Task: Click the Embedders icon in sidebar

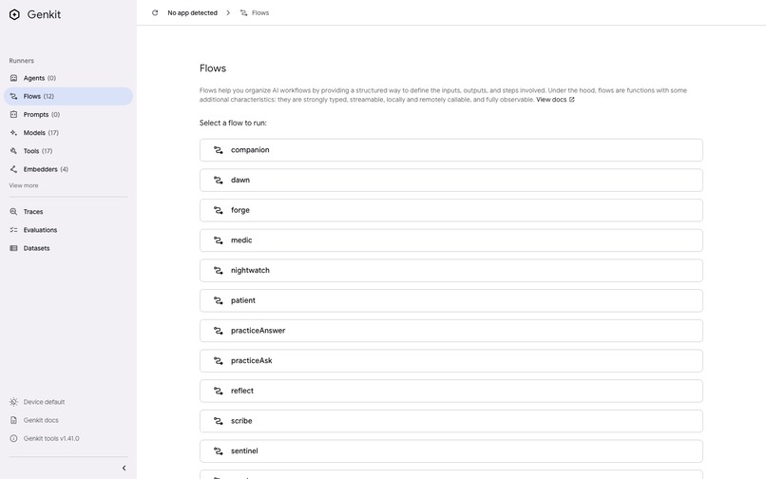Action: (13, 169)
